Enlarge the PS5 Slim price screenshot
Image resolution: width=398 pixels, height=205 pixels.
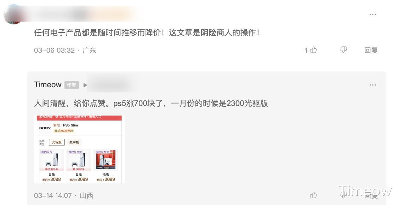79,149
